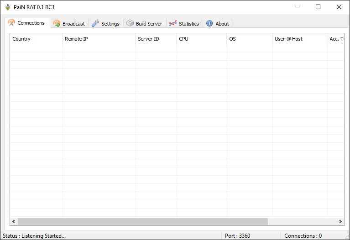This screenshot has height=240, width=350.
Task: Click the Statistics graph icon
Action: coord(173,24)
